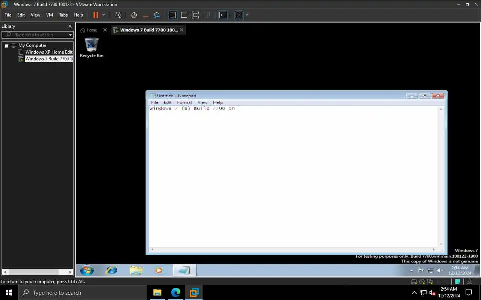Toggle the thumbnail bar view icon

tap(184, 15)
